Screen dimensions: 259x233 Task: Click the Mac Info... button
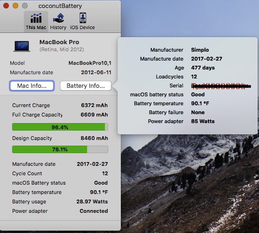point(32,85)
